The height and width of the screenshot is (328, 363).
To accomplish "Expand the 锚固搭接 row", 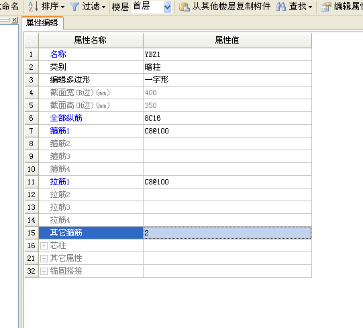I will [44, 271].
